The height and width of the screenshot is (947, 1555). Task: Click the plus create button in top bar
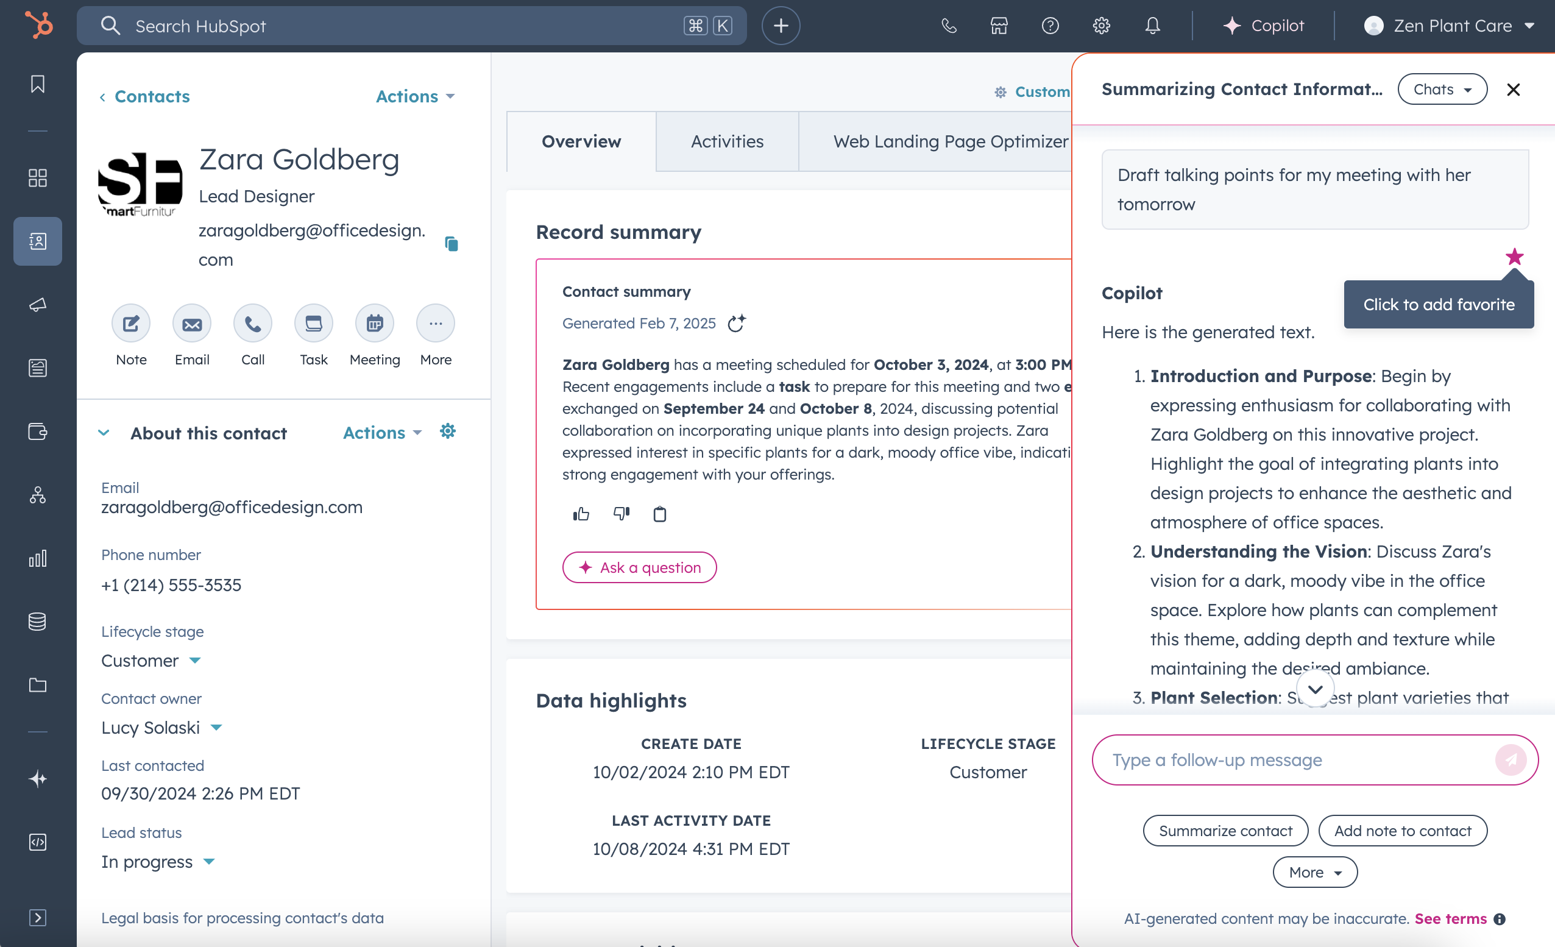781,25
